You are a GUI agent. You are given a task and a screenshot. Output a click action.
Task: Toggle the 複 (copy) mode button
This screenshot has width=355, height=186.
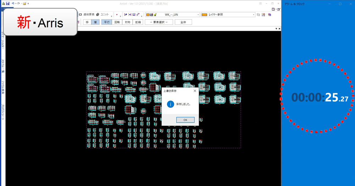point(95,22)
